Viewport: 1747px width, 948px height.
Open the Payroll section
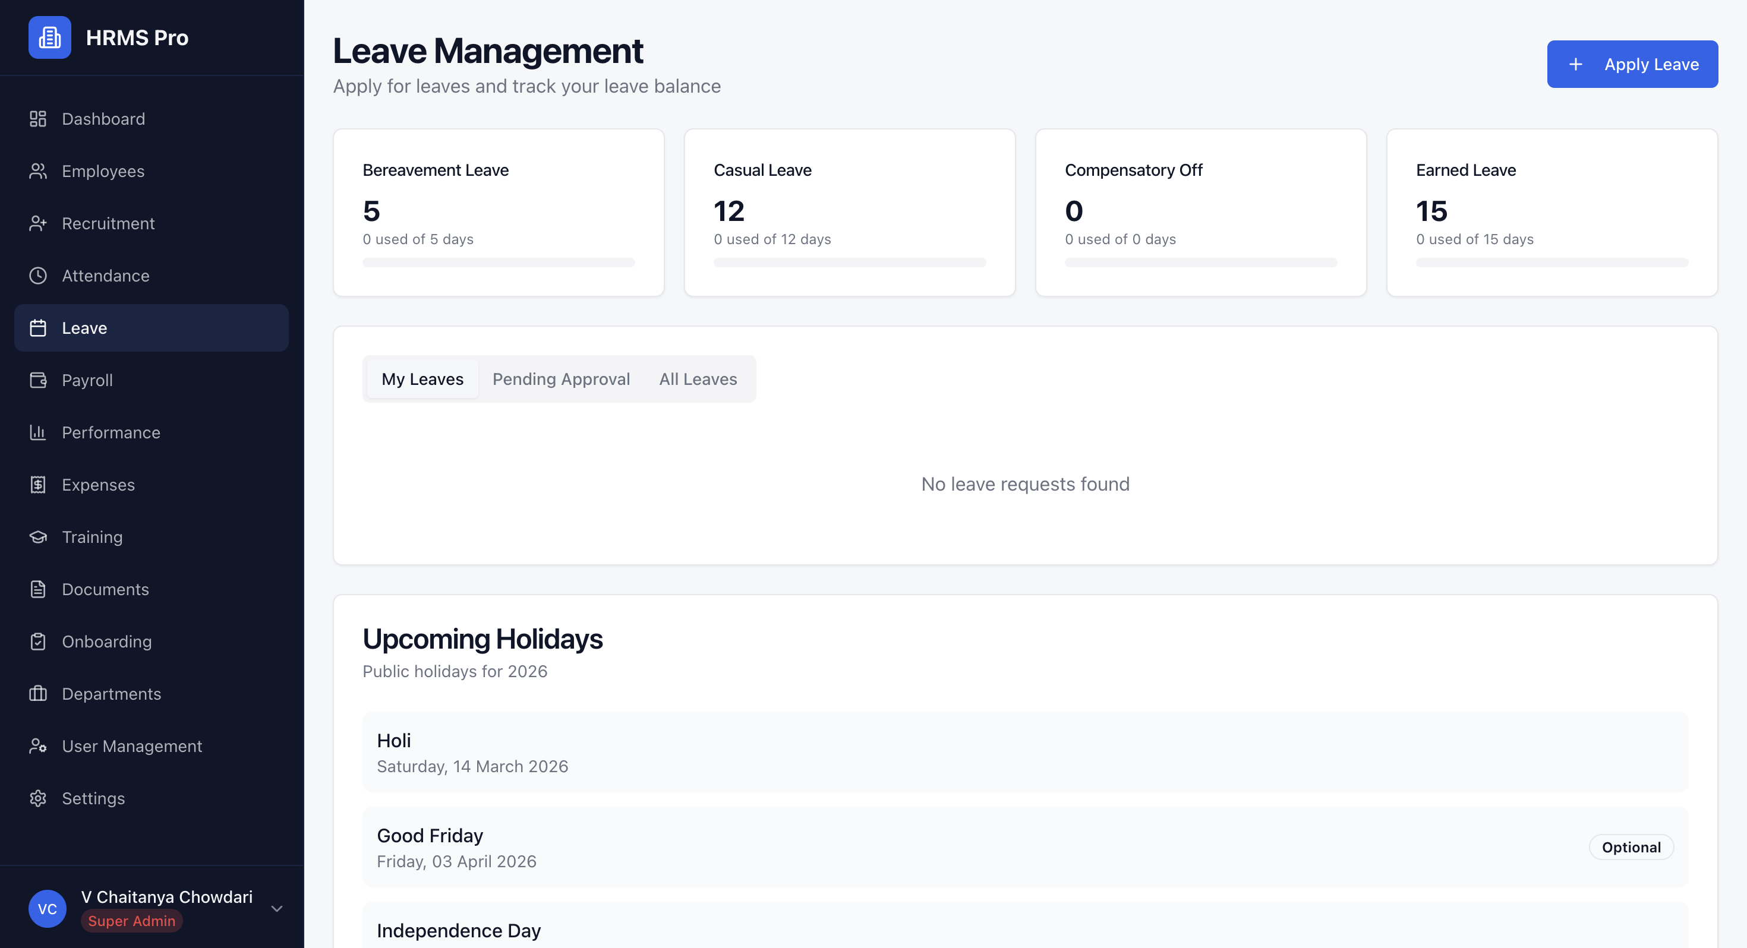point(152,380)
